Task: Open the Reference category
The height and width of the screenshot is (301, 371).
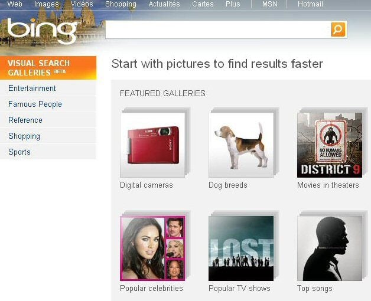Action: pos(48,120)
